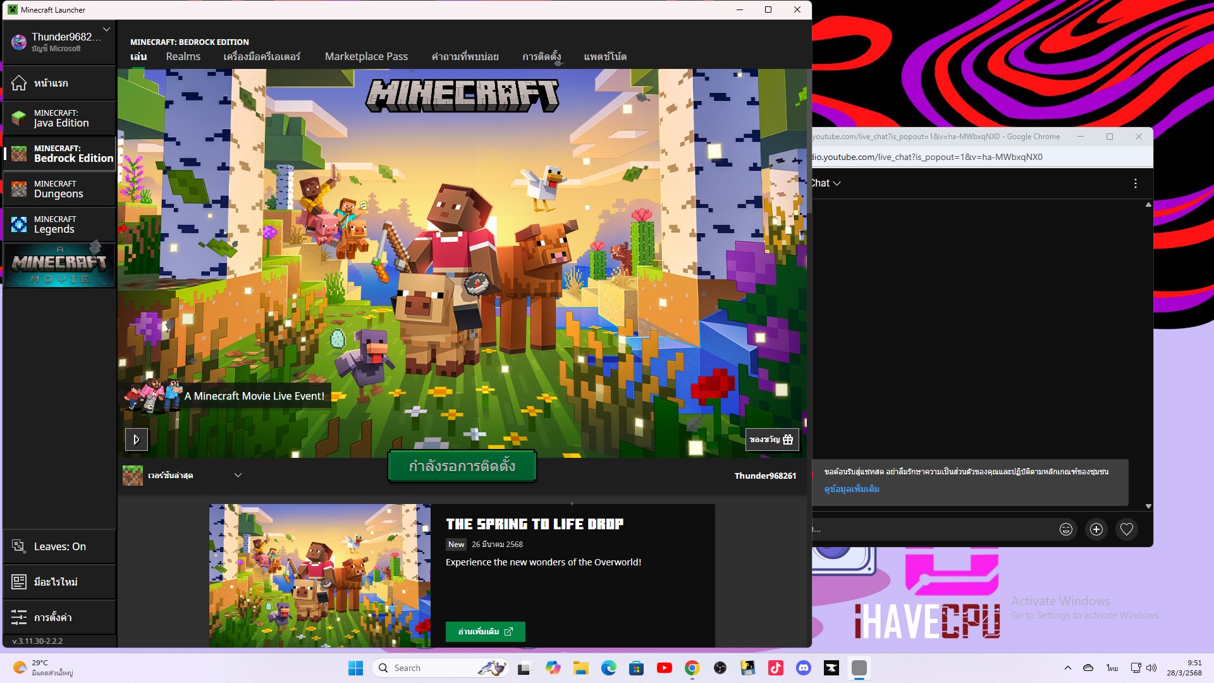This screenshot has height=683, width=1214.
Task: Click the launcher version v.3.11.30-2.2.2 text
Action: coord(37,641)
